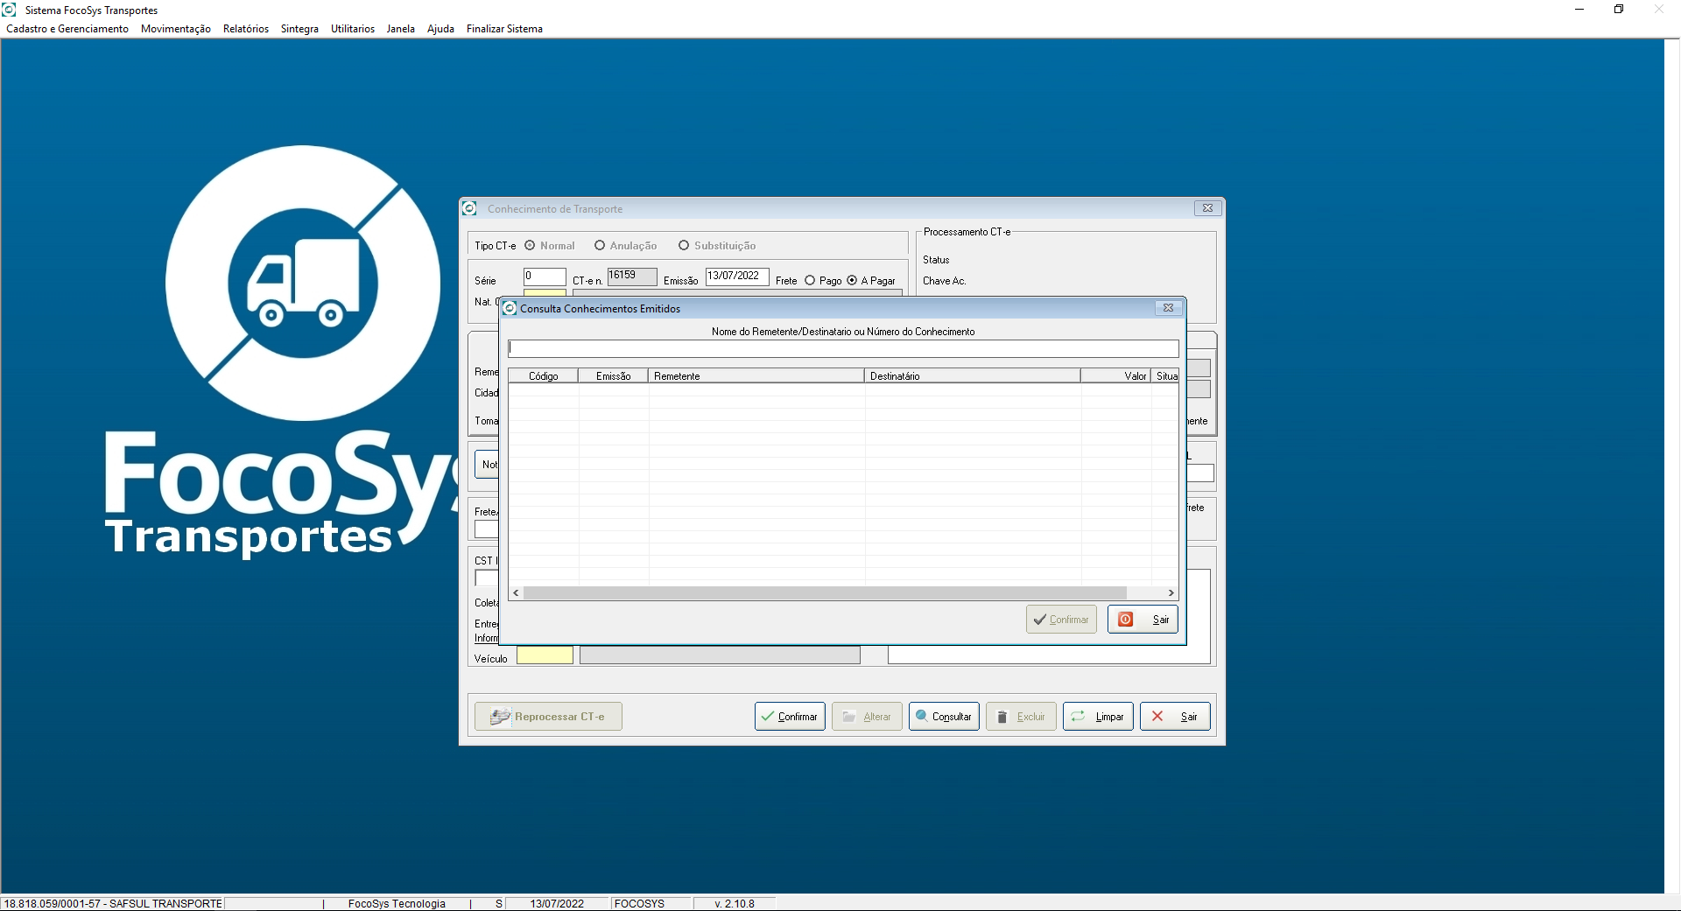The width and height of the screenshot is (1681, 911).
Task: Click status bar text FocoSys Tecnologia
Action: pyautogui.click(x=397, y=904)
